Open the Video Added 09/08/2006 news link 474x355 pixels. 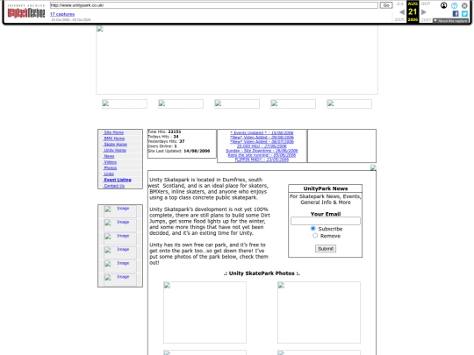click(x=262, y=137)
